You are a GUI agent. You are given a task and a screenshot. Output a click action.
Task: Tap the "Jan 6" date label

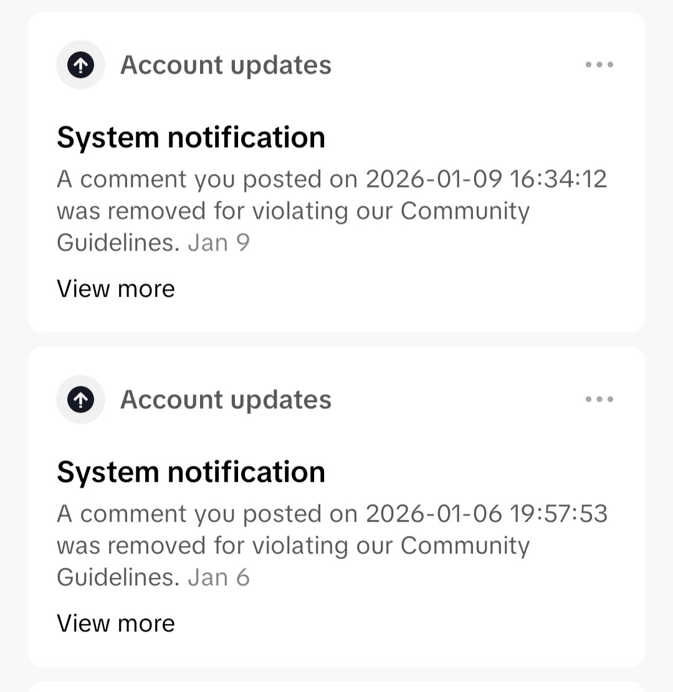coord(219,577)
